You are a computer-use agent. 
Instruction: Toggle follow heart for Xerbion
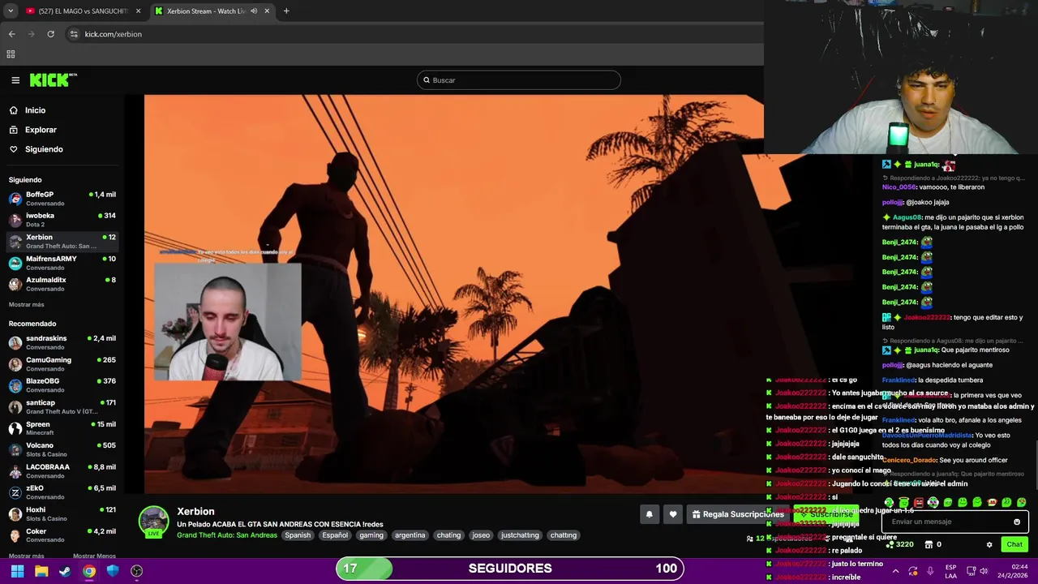click(x=673, y=514)
